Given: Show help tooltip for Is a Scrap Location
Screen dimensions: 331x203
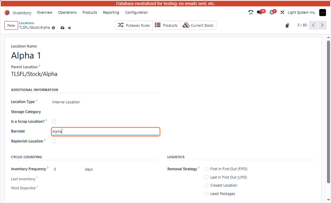Looking at the screenshot, I should pyautogui.click(x=46, y=120).
